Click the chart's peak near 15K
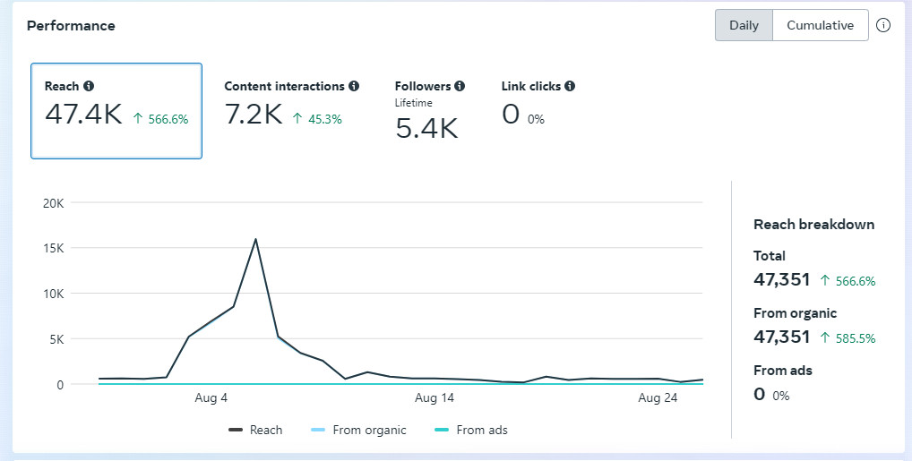This screenshot has height=461, width=912. coord(256,239)
